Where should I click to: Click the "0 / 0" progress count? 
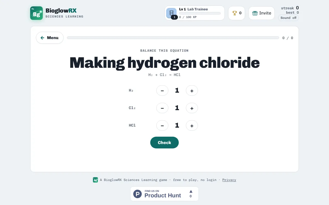point(288,38)
